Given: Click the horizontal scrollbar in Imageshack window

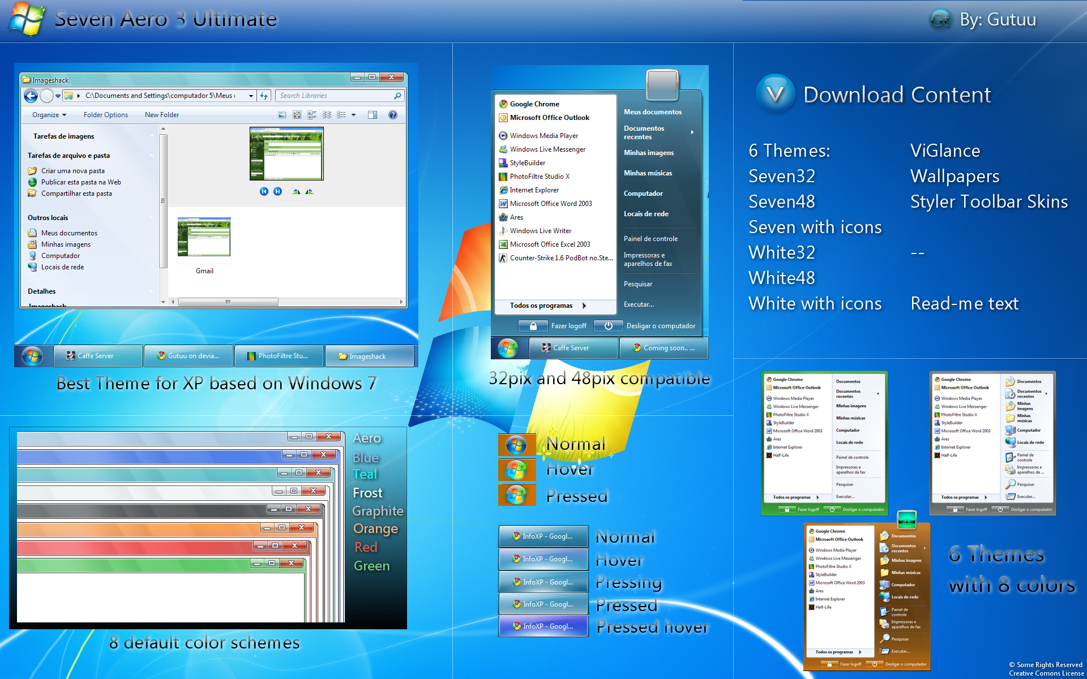Looking at the screenshot, I should click(x=228, y=302).
